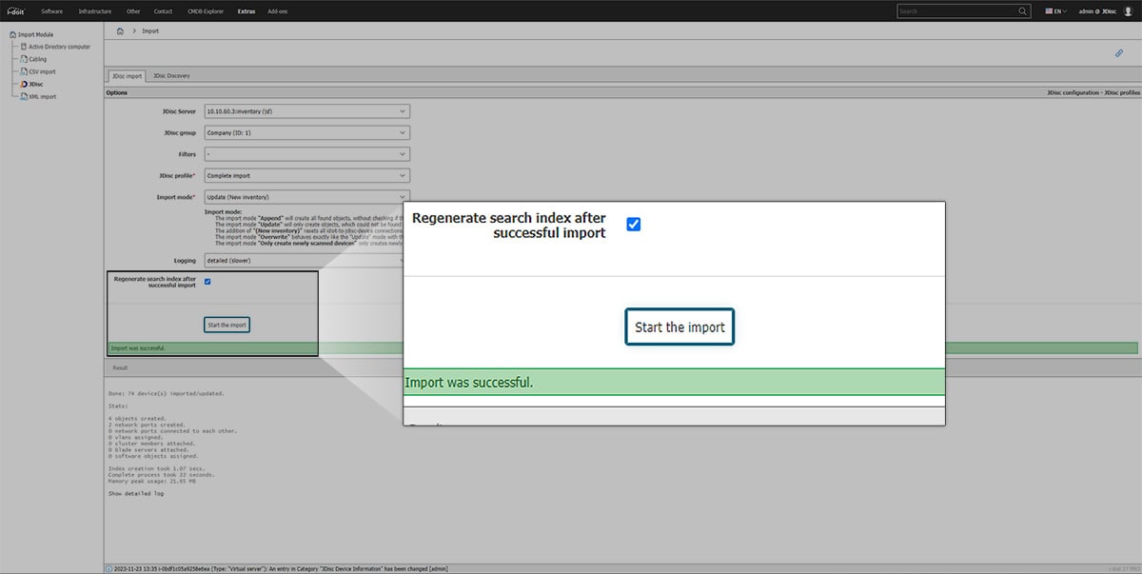This screenshot has width=1142, height=574.
Task: Toggle small Regenerate search index checkbox
Action: pos(207,281)
